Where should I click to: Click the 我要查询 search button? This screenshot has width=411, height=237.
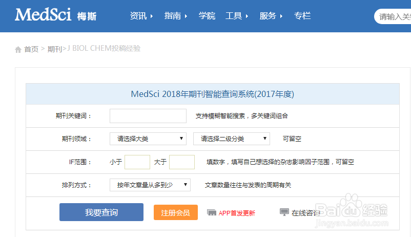coord(101,212)
